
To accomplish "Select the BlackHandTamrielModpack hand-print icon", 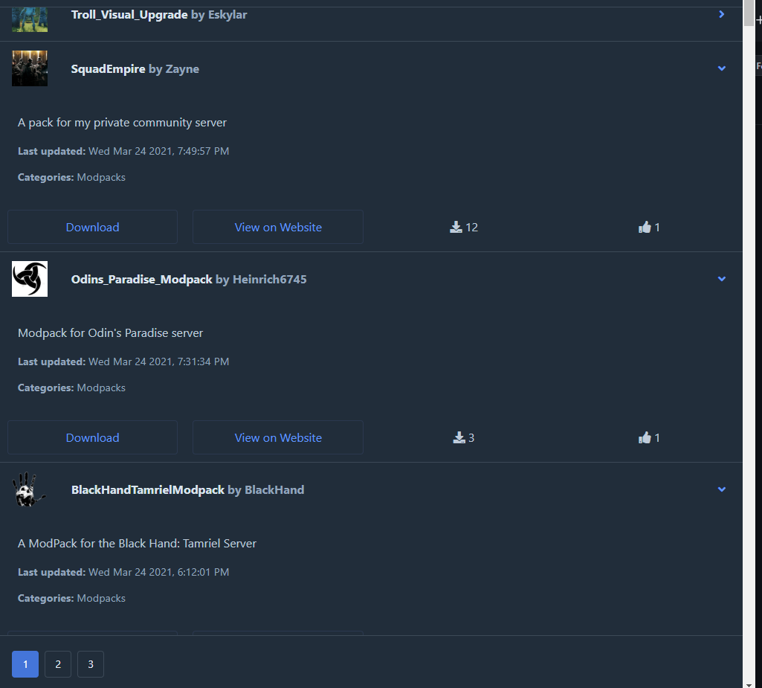I will coord(30,489).
